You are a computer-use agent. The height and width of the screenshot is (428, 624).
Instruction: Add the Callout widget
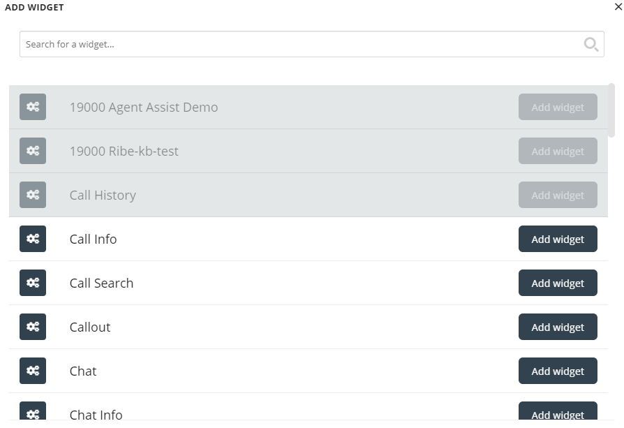(558, 327)
